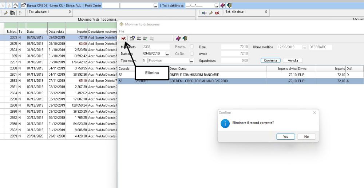Open the Tipo movim. lookup button
Screen dimensions: 364x188
pos(191,60)
